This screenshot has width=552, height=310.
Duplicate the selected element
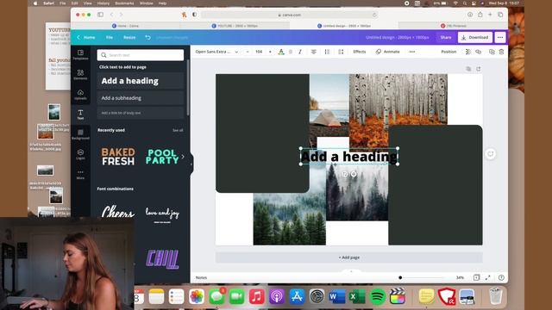pos(492,52)
